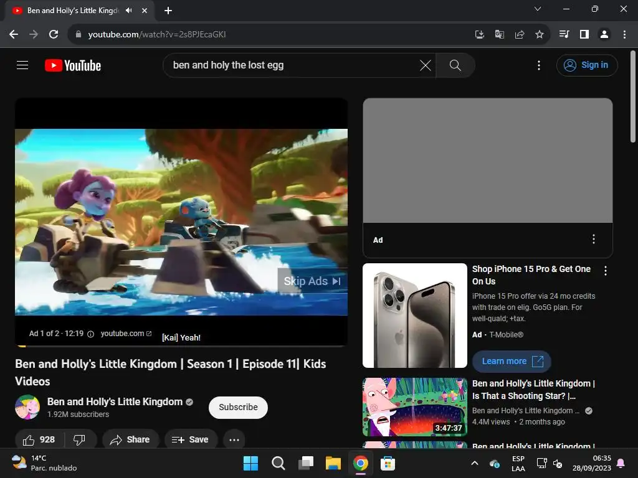Image resolution: width=638 pixels, height=478 pixels.
Task: Open Windows Start menu
Action: (250, 463)
